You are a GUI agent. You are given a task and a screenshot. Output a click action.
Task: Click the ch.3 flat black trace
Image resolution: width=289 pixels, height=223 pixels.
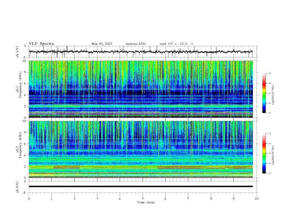click(x=140, y=187)
